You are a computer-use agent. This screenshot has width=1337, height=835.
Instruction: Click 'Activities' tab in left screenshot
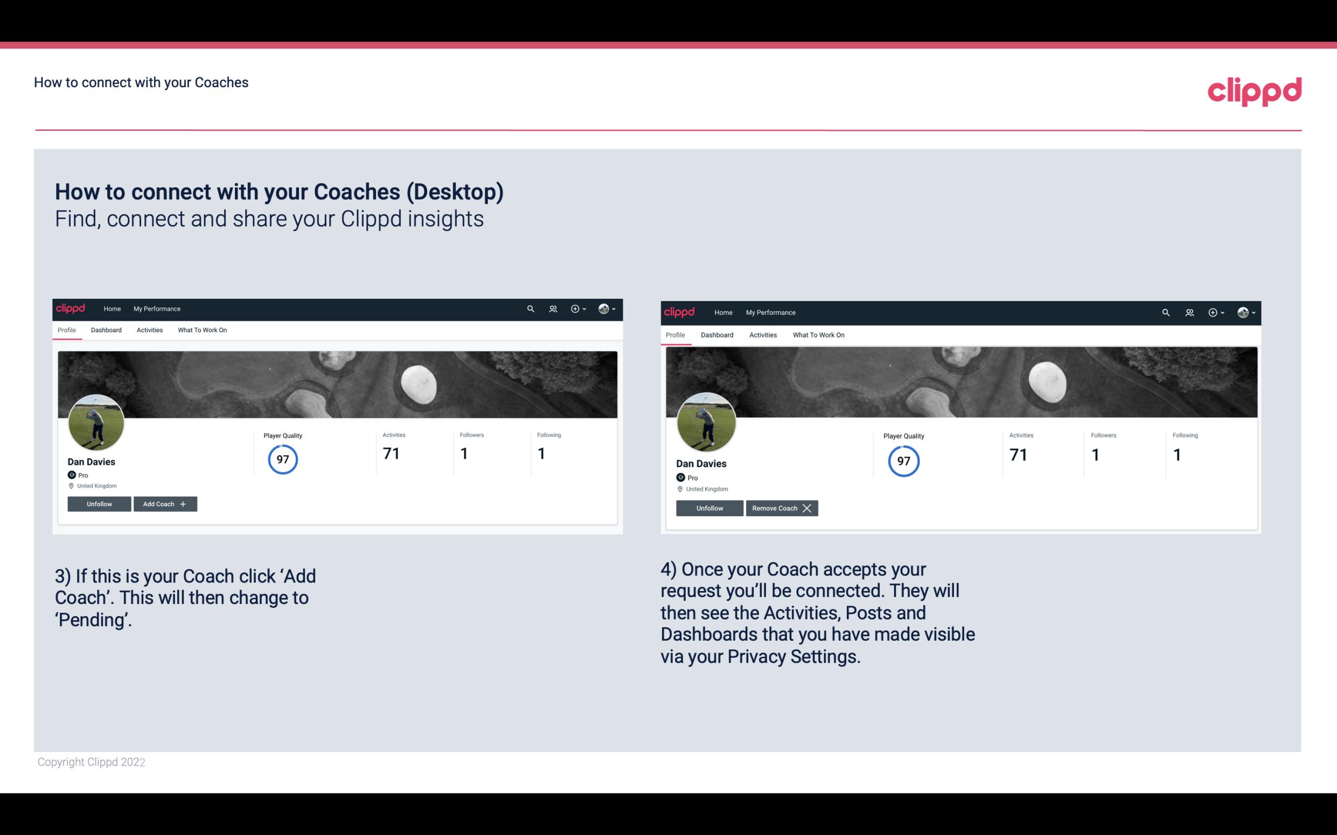tap(149, 330)
